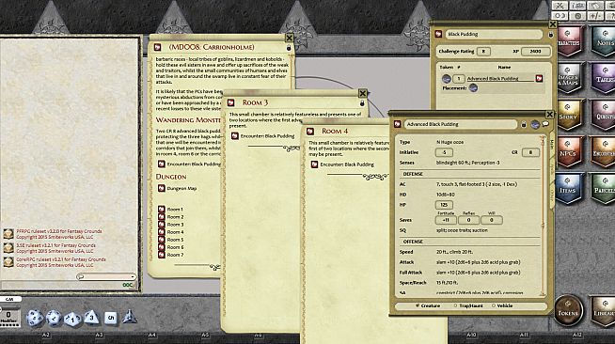Pick the d4 die
This screenshot has width=615, height=344.
(130, 317)
